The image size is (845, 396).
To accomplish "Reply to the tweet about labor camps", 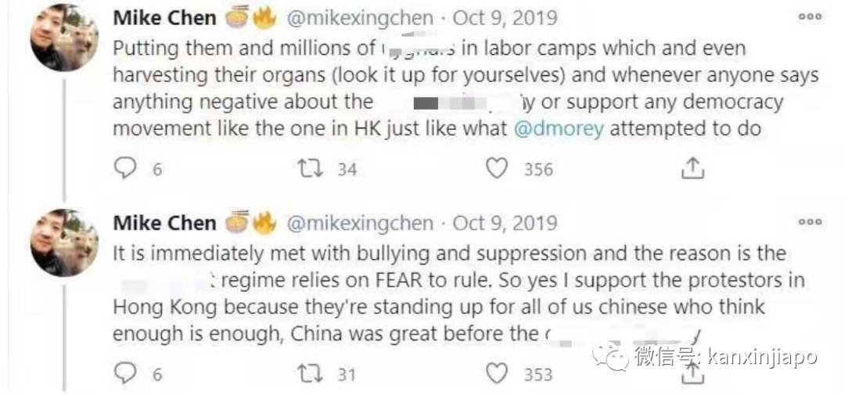I will (x=125, y=168).
